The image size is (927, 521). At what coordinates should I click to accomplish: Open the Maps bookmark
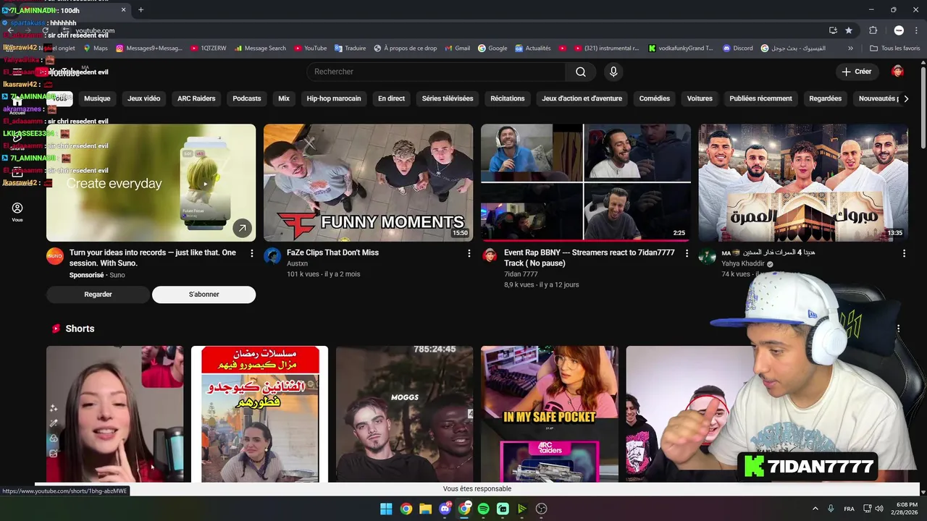tap(95, 48)
